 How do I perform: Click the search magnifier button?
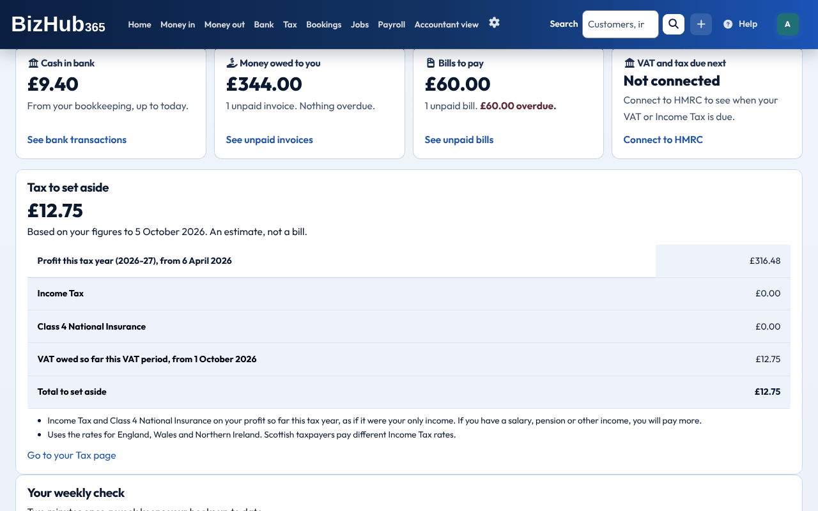674,24
